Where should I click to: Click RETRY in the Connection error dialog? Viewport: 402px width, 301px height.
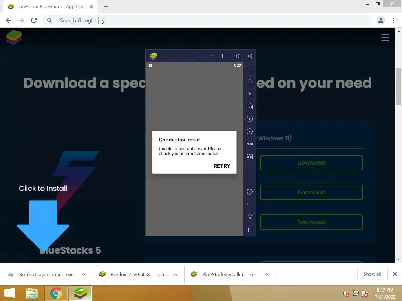click(222, 166)
